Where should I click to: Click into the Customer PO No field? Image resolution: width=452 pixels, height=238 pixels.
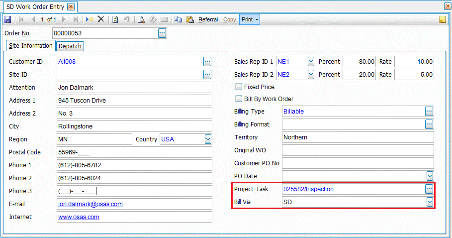[x=358, y=163]
